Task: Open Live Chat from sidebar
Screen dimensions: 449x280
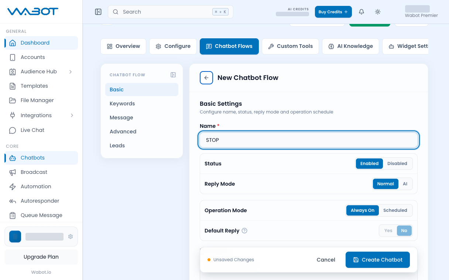Action: click(41, 130)
